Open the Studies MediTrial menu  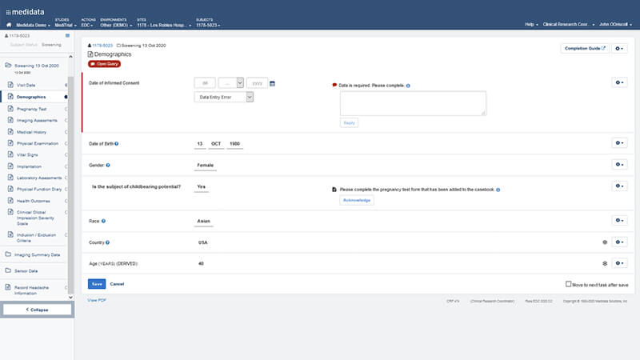(65, 25)
